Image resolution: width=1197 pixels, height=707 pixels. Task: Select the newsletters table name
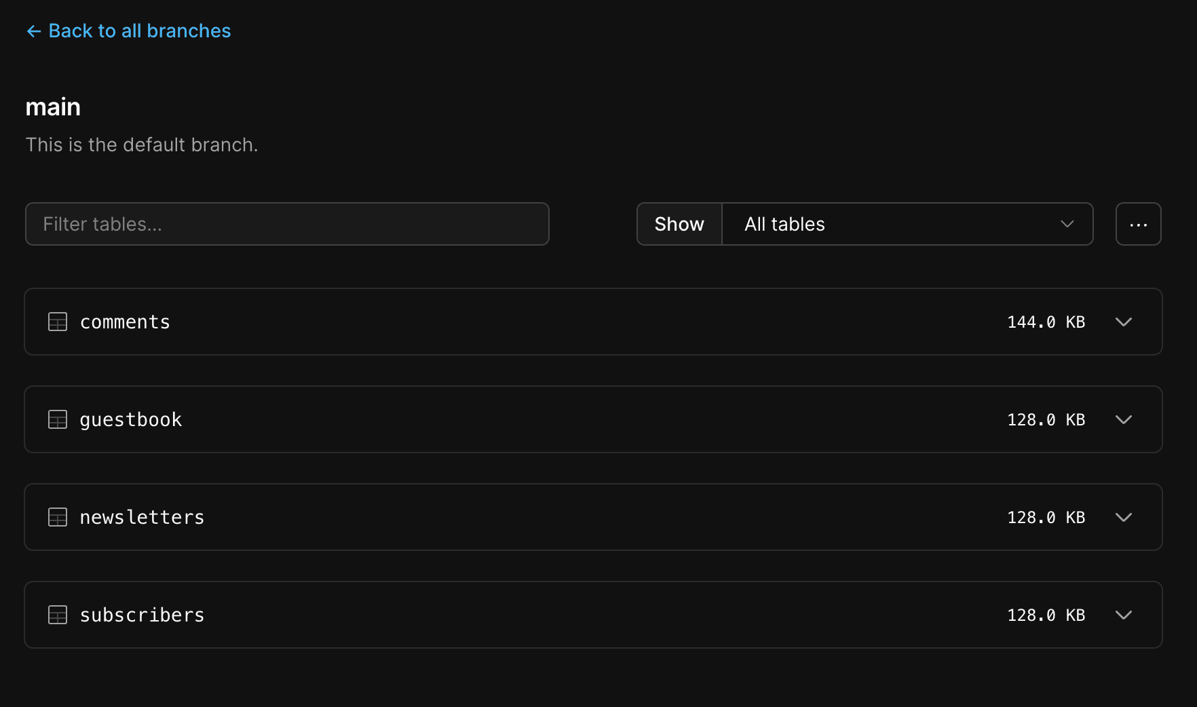142,517
